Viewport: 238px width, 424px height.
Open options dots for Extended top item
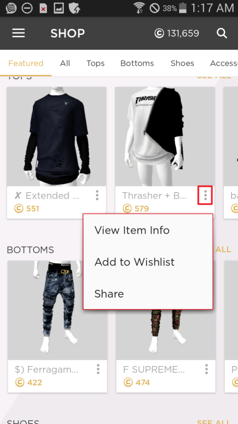pos(97,195)
